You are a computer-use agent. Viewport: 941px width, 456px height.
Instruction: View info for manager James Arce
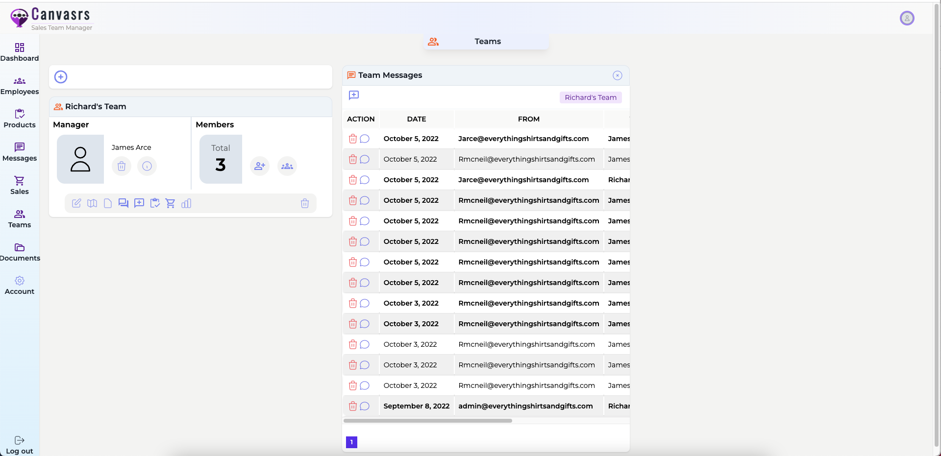147,166
